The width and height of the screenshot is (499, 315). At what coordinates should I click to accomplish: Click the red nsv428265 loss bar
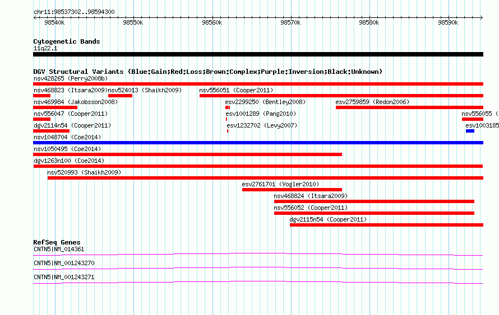click(258, 84)
